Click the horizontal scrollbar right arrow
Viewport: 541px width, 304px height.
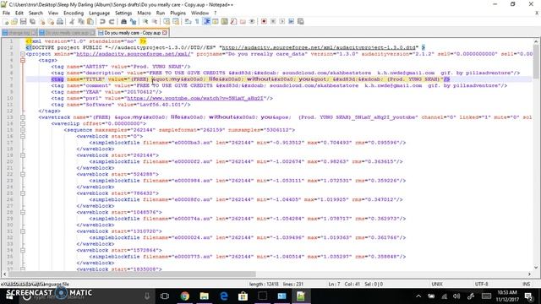[x=529, y=274]
